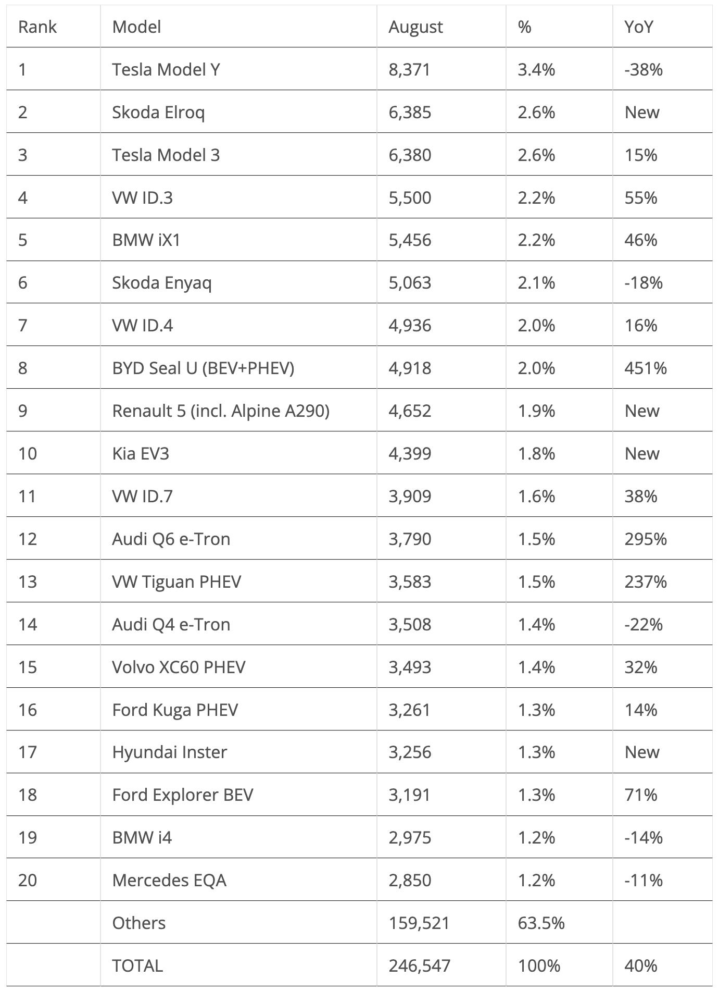
Task: Select the Others total 159,521
Action: (x=419, y=923)
